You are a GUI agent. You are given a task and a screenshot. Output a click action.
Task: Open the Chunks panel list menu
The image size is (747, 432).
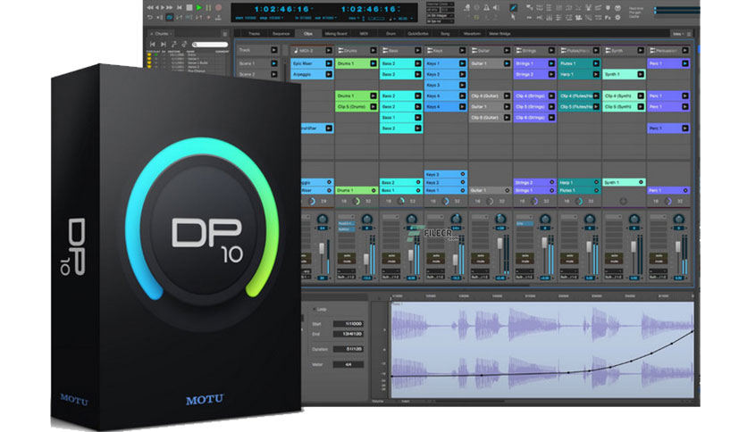[x=225, y=34]
